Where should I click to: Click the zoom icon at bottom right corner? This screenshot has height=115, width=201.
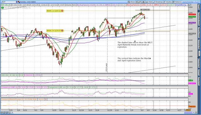[196, 112]
